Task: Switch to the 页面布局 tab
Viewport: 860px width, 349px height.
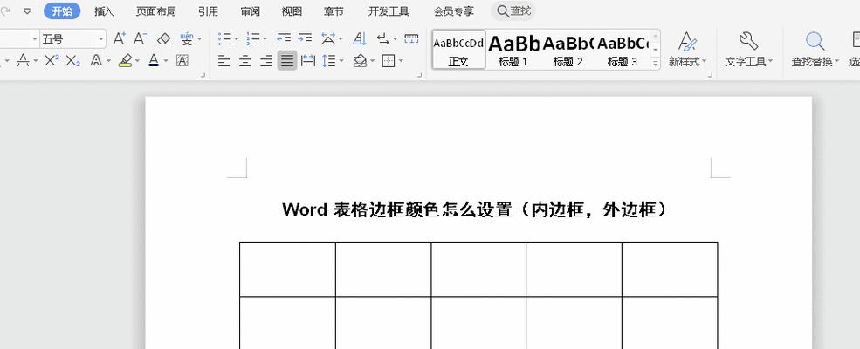Action: coord(155,11)
